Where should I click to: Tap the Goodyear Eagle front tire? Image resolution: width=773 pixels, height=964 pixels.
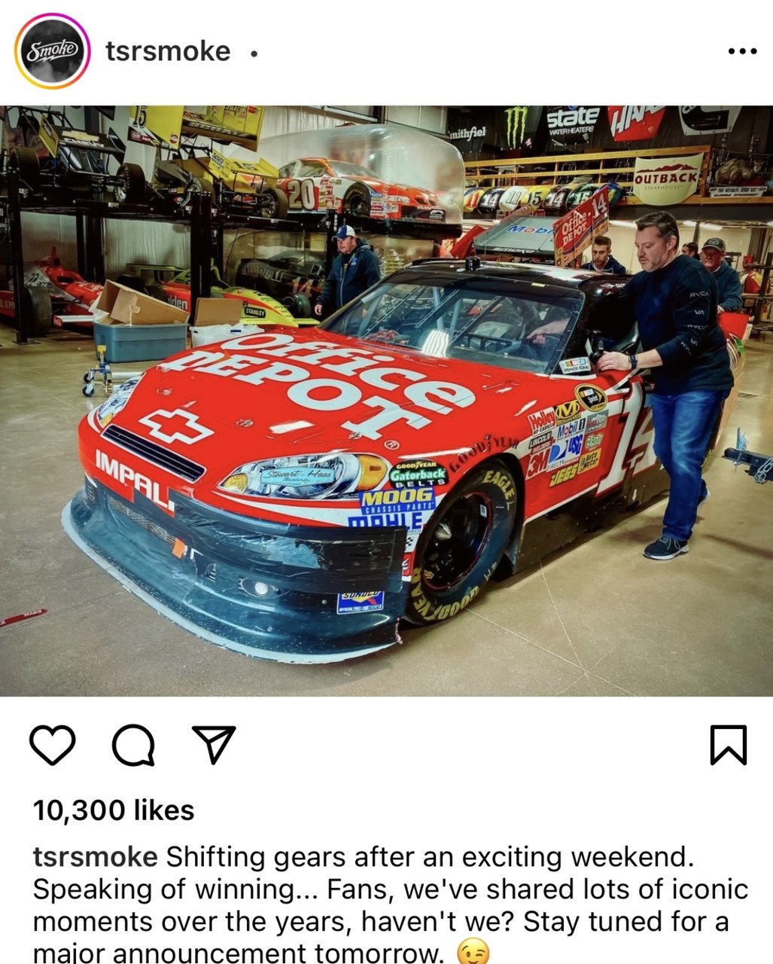tap(461, 548)
